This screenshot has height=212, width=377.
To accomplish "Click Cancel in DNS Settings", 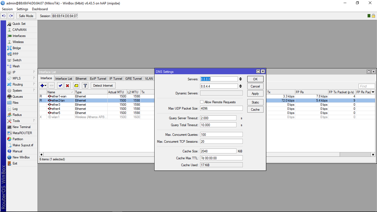I will pyautogui.click(x=255, y=86).
